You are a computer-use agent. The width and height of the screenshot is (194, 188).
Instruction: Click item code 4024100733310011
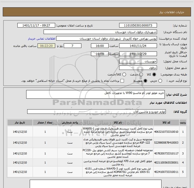[x=166, y=172]
